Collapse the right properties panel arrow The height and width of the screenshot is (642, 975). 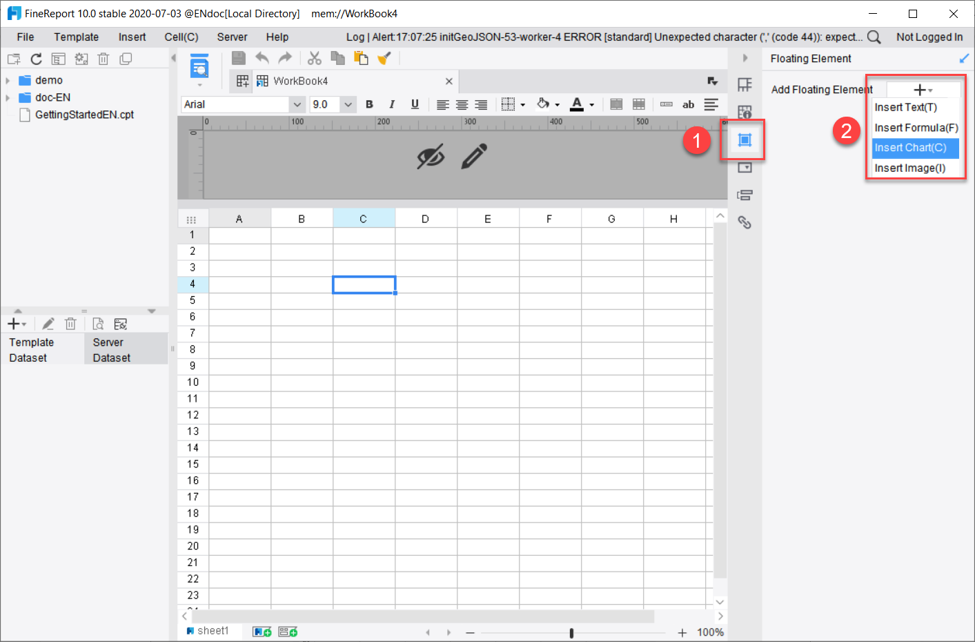[745, 58]
